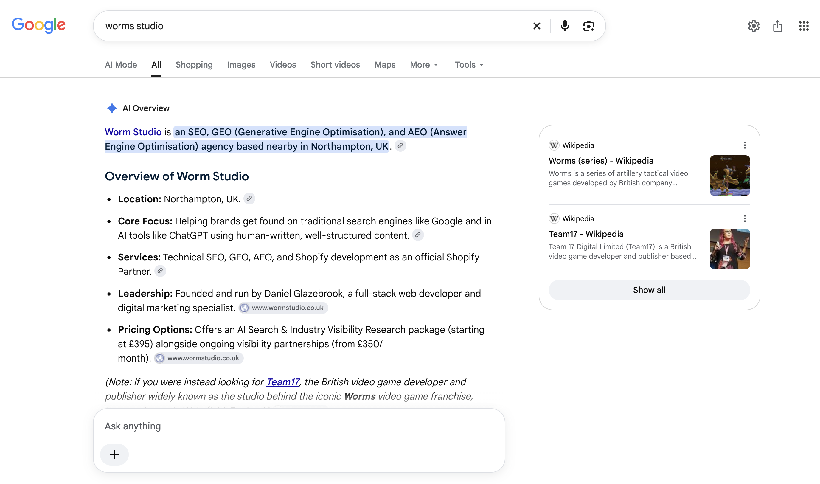Click the AI Overview sparkle icon
This screenshot has width=820, height=484.
coord(112,108)
